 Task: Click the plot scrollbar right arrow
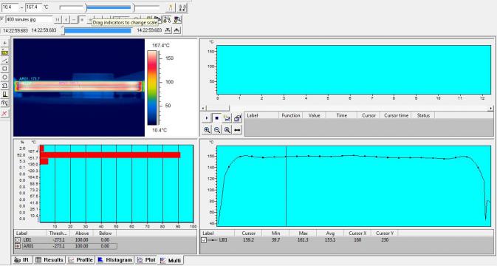pos(491,108)
